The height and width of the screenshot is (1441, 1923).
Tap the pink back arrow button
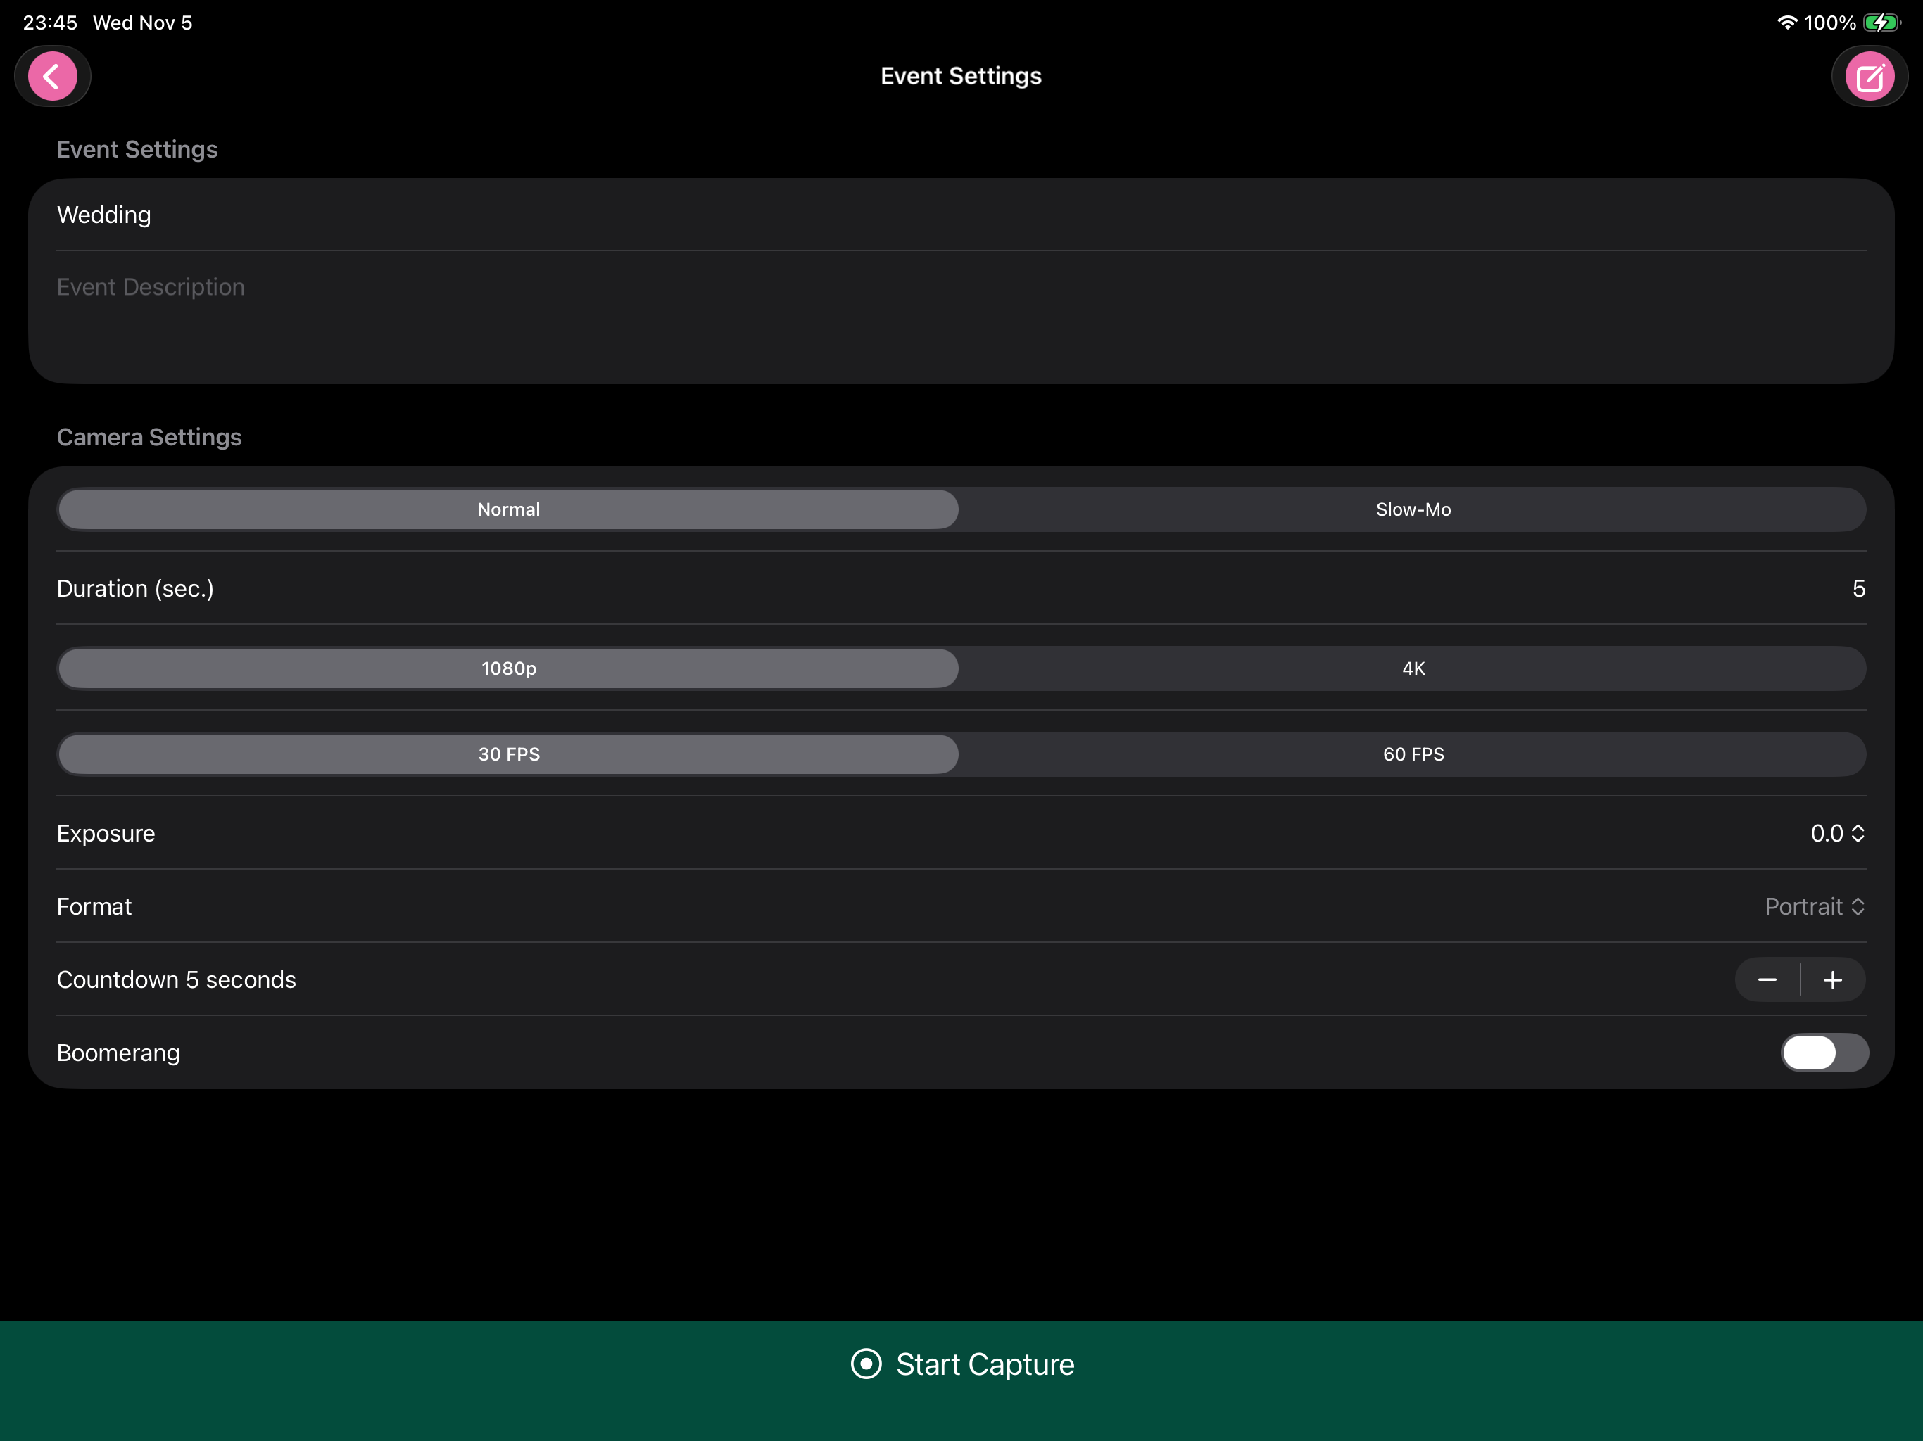52,77
